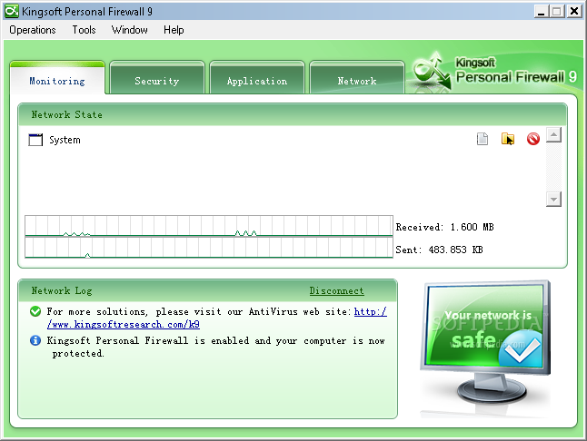Click the Kingsoft title bar logo icon
587x441 pixels.
pos(11,11)
